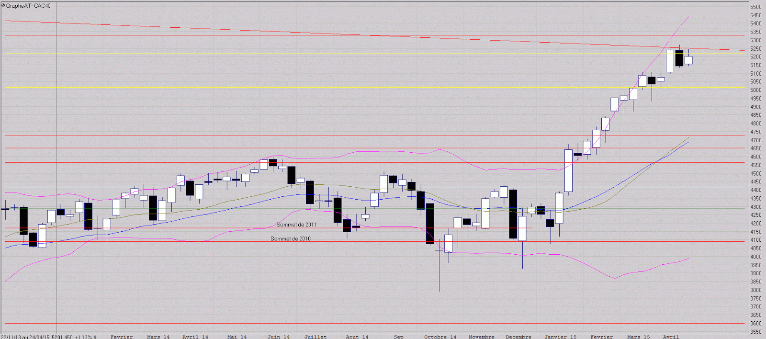Click the 3600 price scale value
This screenshot has width=766, height=339.
pyautogui.click(x=756, y=323)
